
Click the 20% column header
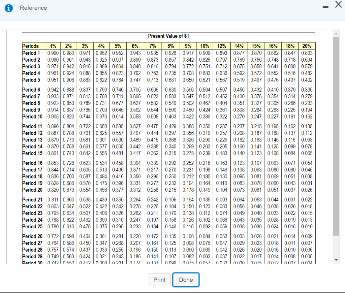click(x=307, y=46)
